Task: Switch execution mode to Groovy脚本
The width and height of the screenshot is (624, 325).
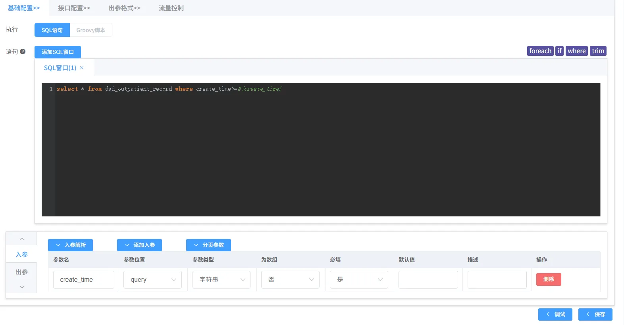Action: point(91,30)
